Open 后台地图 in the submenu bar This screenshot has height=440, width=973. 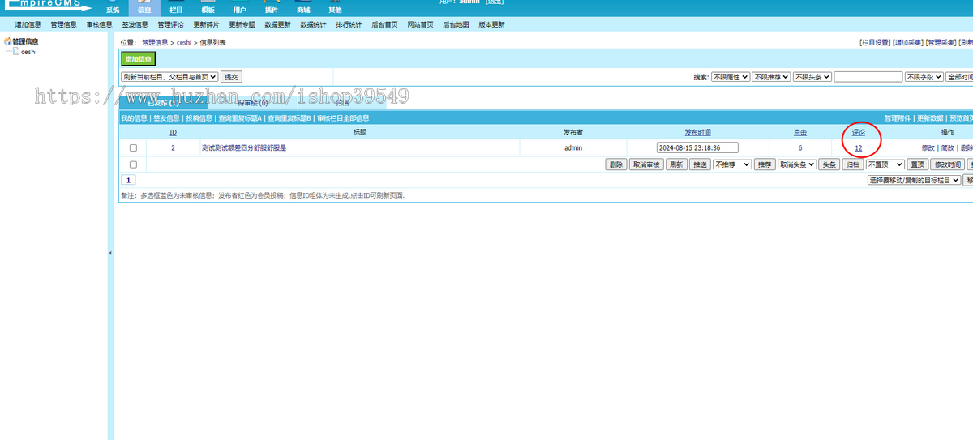456,25
